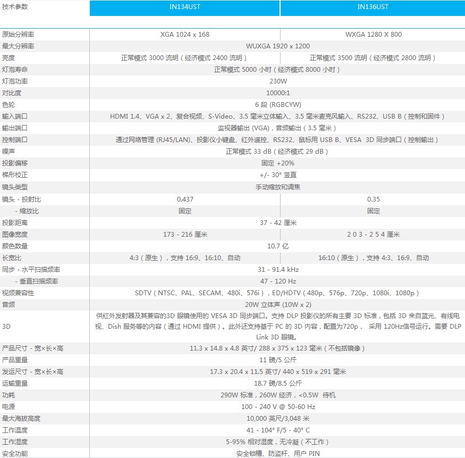This screenshot has width=465, height=458.
Task: Click the 原始分辨率 row label
Action: coord(18,35)
